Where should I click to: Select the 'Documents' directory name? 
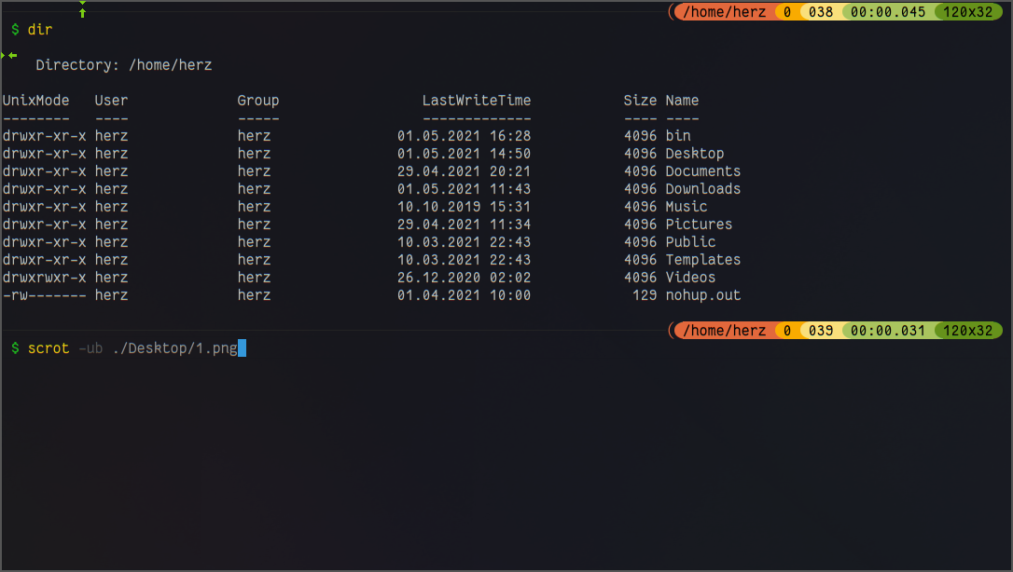tap(703, 171)
